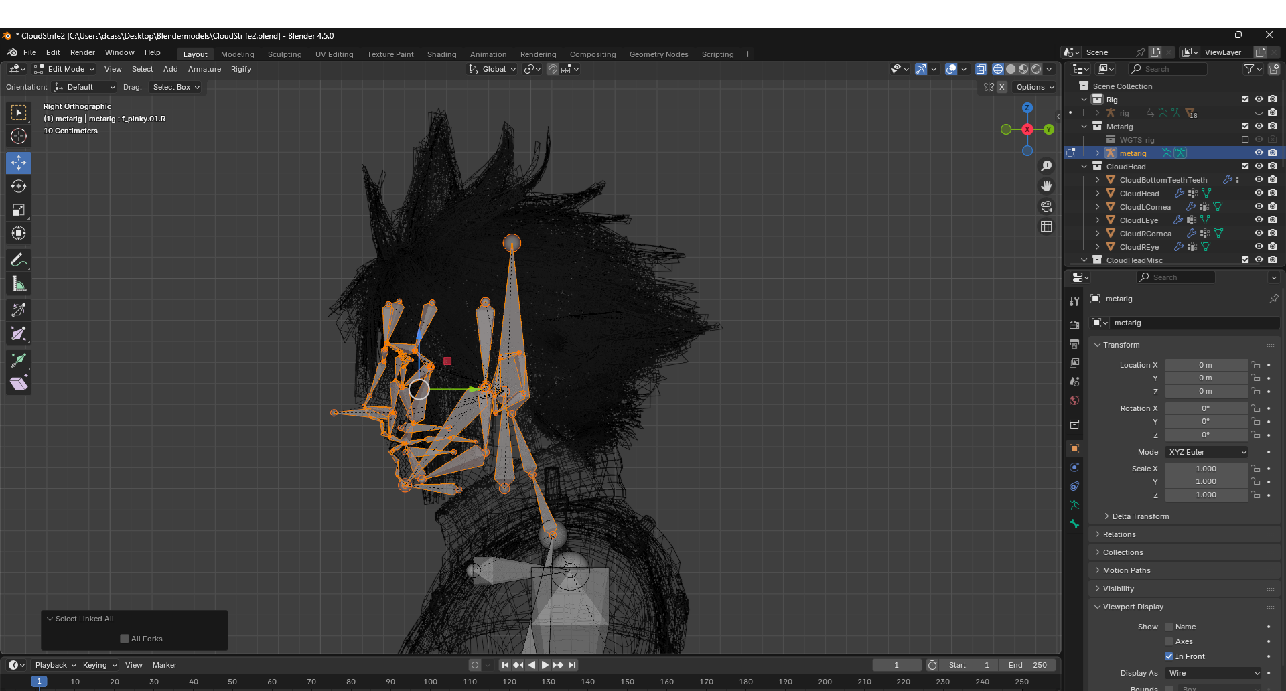This screenshot has height=691, width=1286.
Task: Open the Rigify menu button
Action: (241, 69)
